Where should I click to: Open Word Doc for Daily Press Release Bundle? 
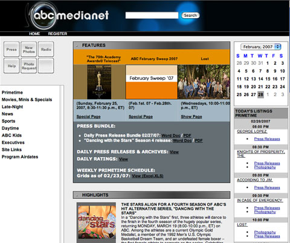[171, 135]
